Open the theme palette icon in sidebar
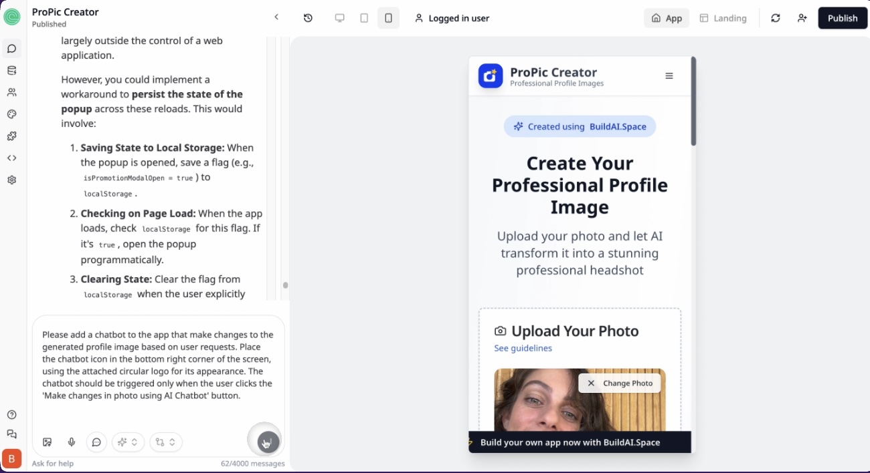 pyautogui.click(x=11, y=114)
